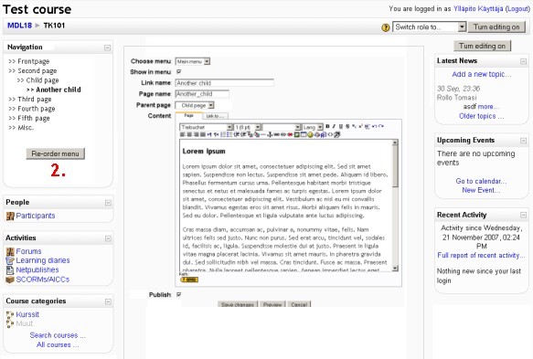Click the Cancel button
The height and width of the screenshot is (359, 533).
coord(299,304)
